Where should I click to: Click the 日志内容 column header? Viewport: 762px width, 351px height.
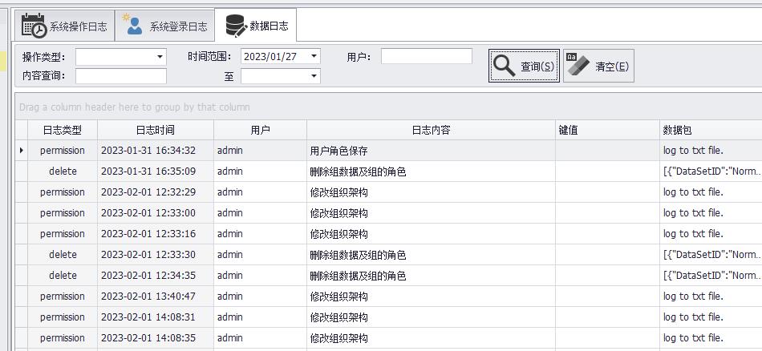431,130
